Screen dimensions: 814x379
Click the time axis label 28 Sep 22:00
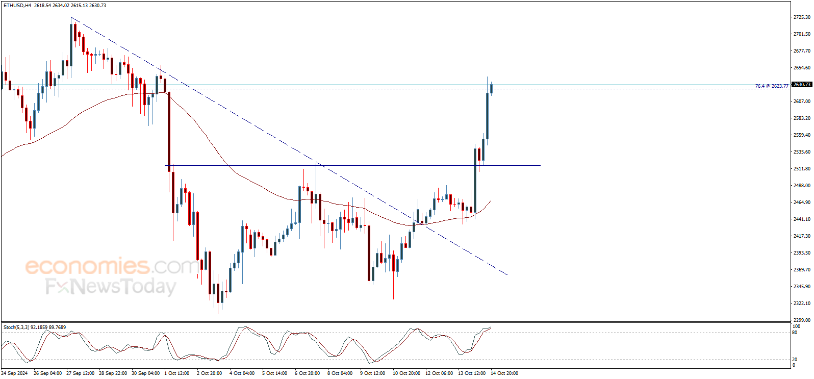[113, 373]
